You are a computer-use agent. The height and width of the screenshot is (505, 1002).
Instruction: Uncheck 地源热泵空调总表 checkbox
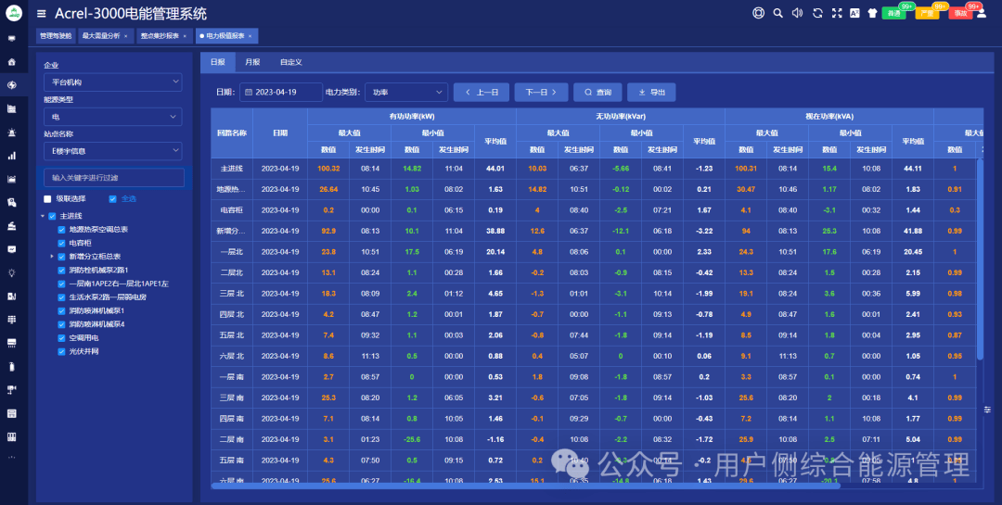[61, 229]
